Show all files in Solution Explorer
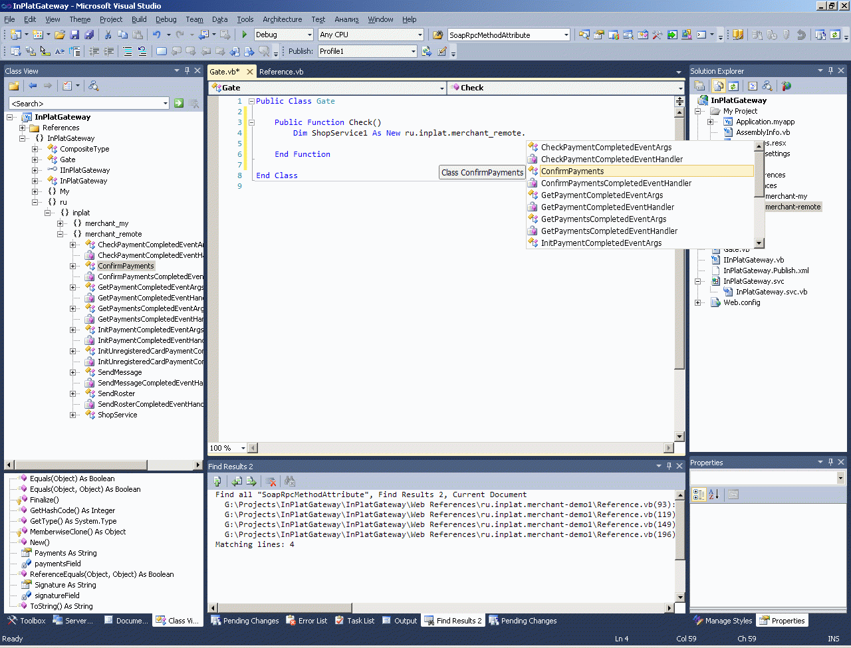 719,86
